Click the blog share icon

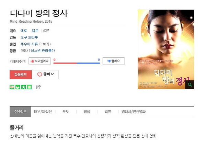pyautogui.click(x=12, y=87)
